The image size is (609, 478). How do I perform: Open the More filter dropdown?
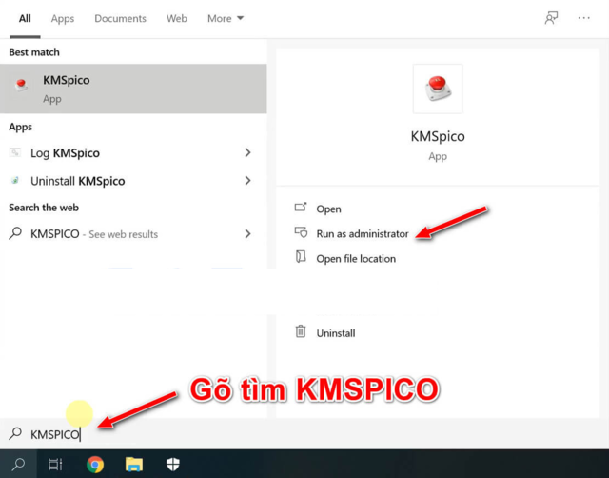coord(226,19)
